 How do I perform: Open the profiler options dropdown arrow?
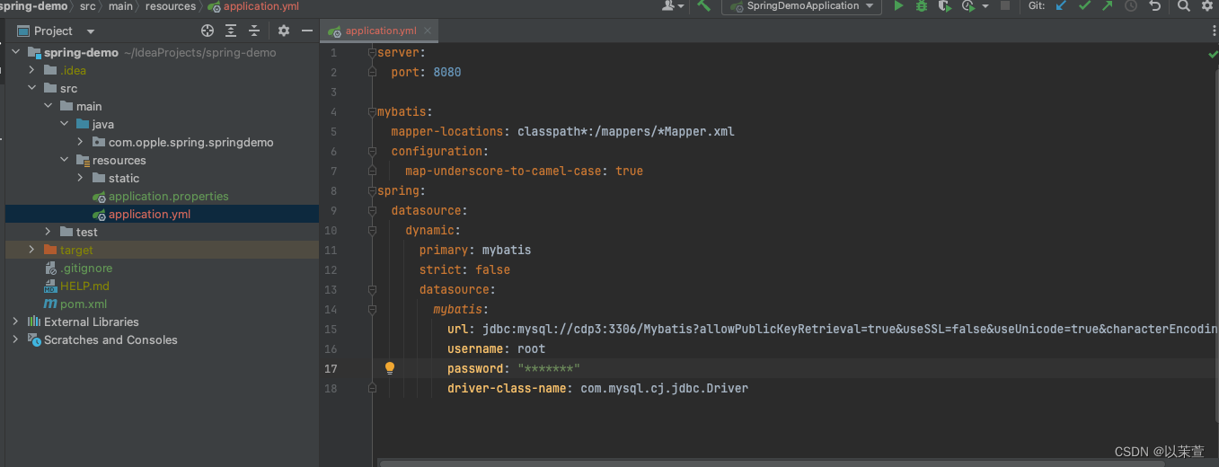[x=985, y=6]
